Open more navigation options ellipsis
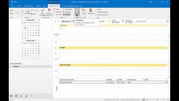Screen dimensions: 179x101 click(31, 96)
